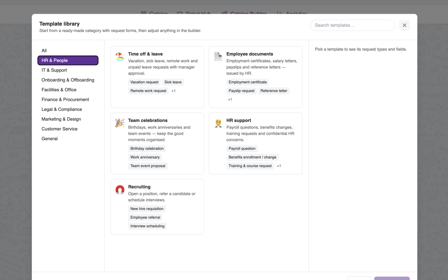
Task: Click the Work anniversary tag
Action: point(145,157)
